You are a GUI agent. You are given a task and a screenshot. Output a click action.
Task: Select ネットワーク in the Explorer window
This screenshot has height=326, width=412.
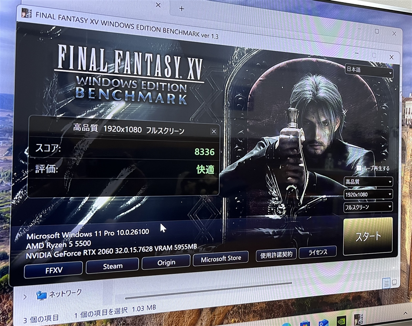(59, 294)
